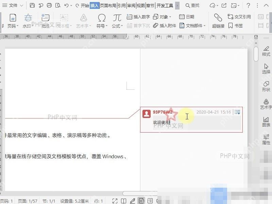Click the comment author name 93P76W2

[x=163, y=112]
